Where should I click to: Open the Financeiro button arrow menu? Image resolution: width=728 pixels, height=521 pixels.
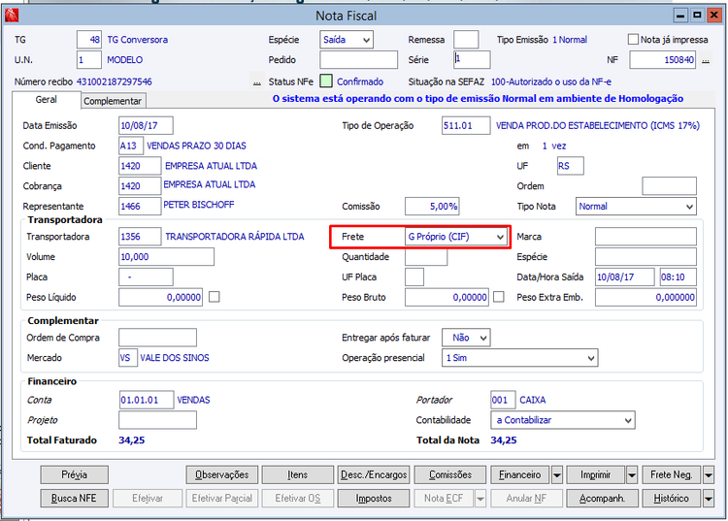[x=557, y=475]
